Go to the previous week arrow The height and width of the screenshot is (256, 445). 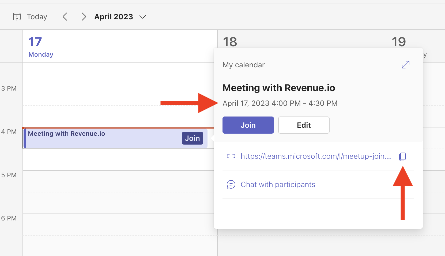tap(65, 17)
